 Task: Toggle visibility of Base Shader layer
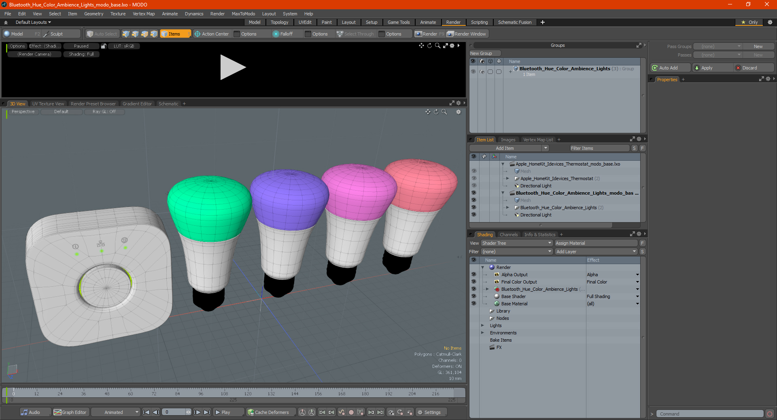pos(473,296)
